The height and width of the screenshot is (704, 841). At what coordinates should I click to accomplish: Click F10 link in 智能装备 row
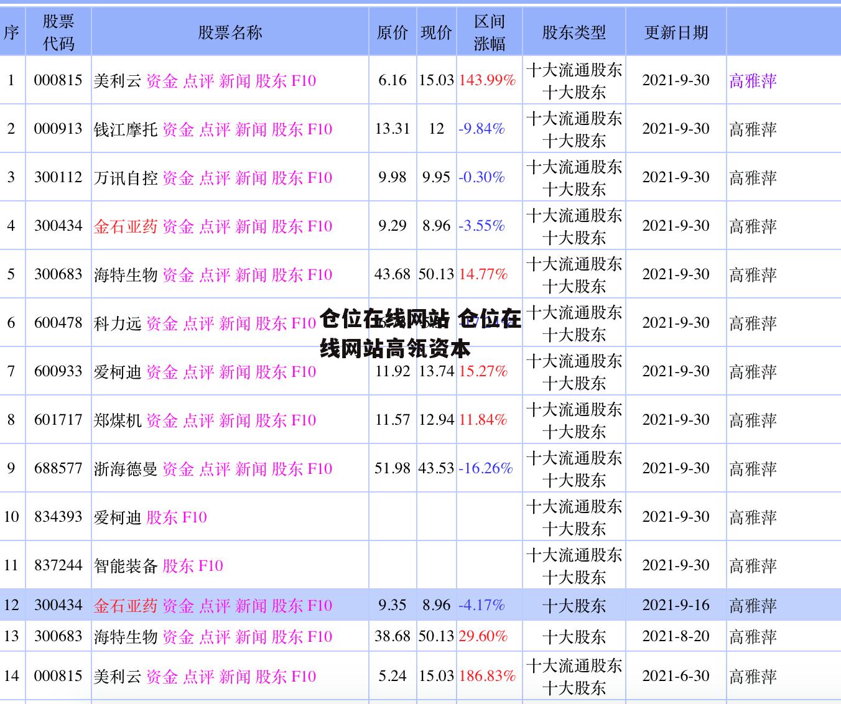click(x=210, y=565)
